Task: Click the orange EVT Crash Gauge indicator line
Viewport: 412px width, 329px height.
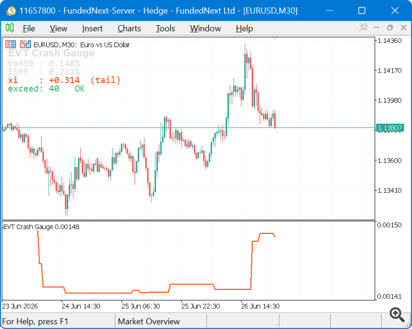Action: click(192, 284)
